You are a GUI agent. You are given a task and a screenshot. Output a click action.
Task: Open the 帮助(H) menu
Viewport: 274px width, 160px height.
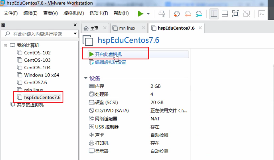[121, 13]
